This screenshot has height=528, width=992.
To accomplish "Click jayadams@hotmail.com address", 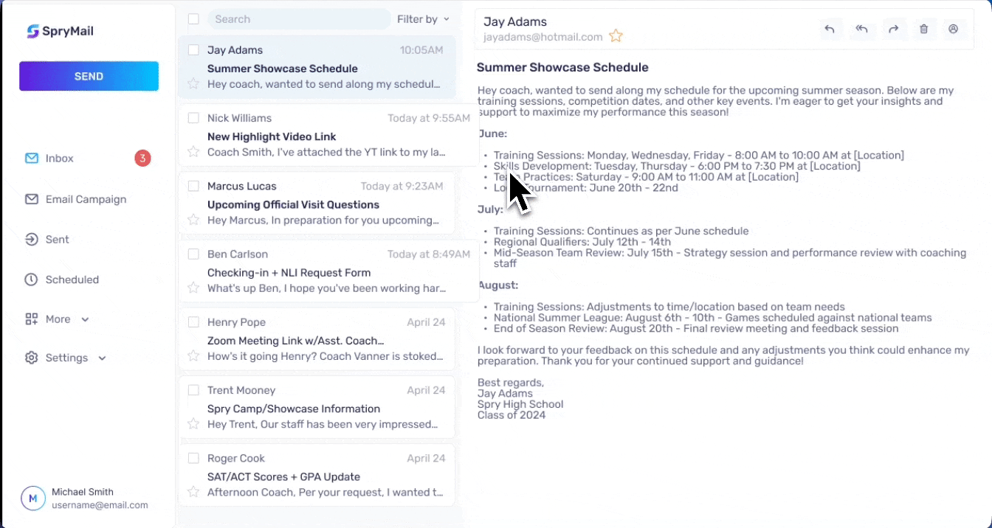I will coord(543,37).
